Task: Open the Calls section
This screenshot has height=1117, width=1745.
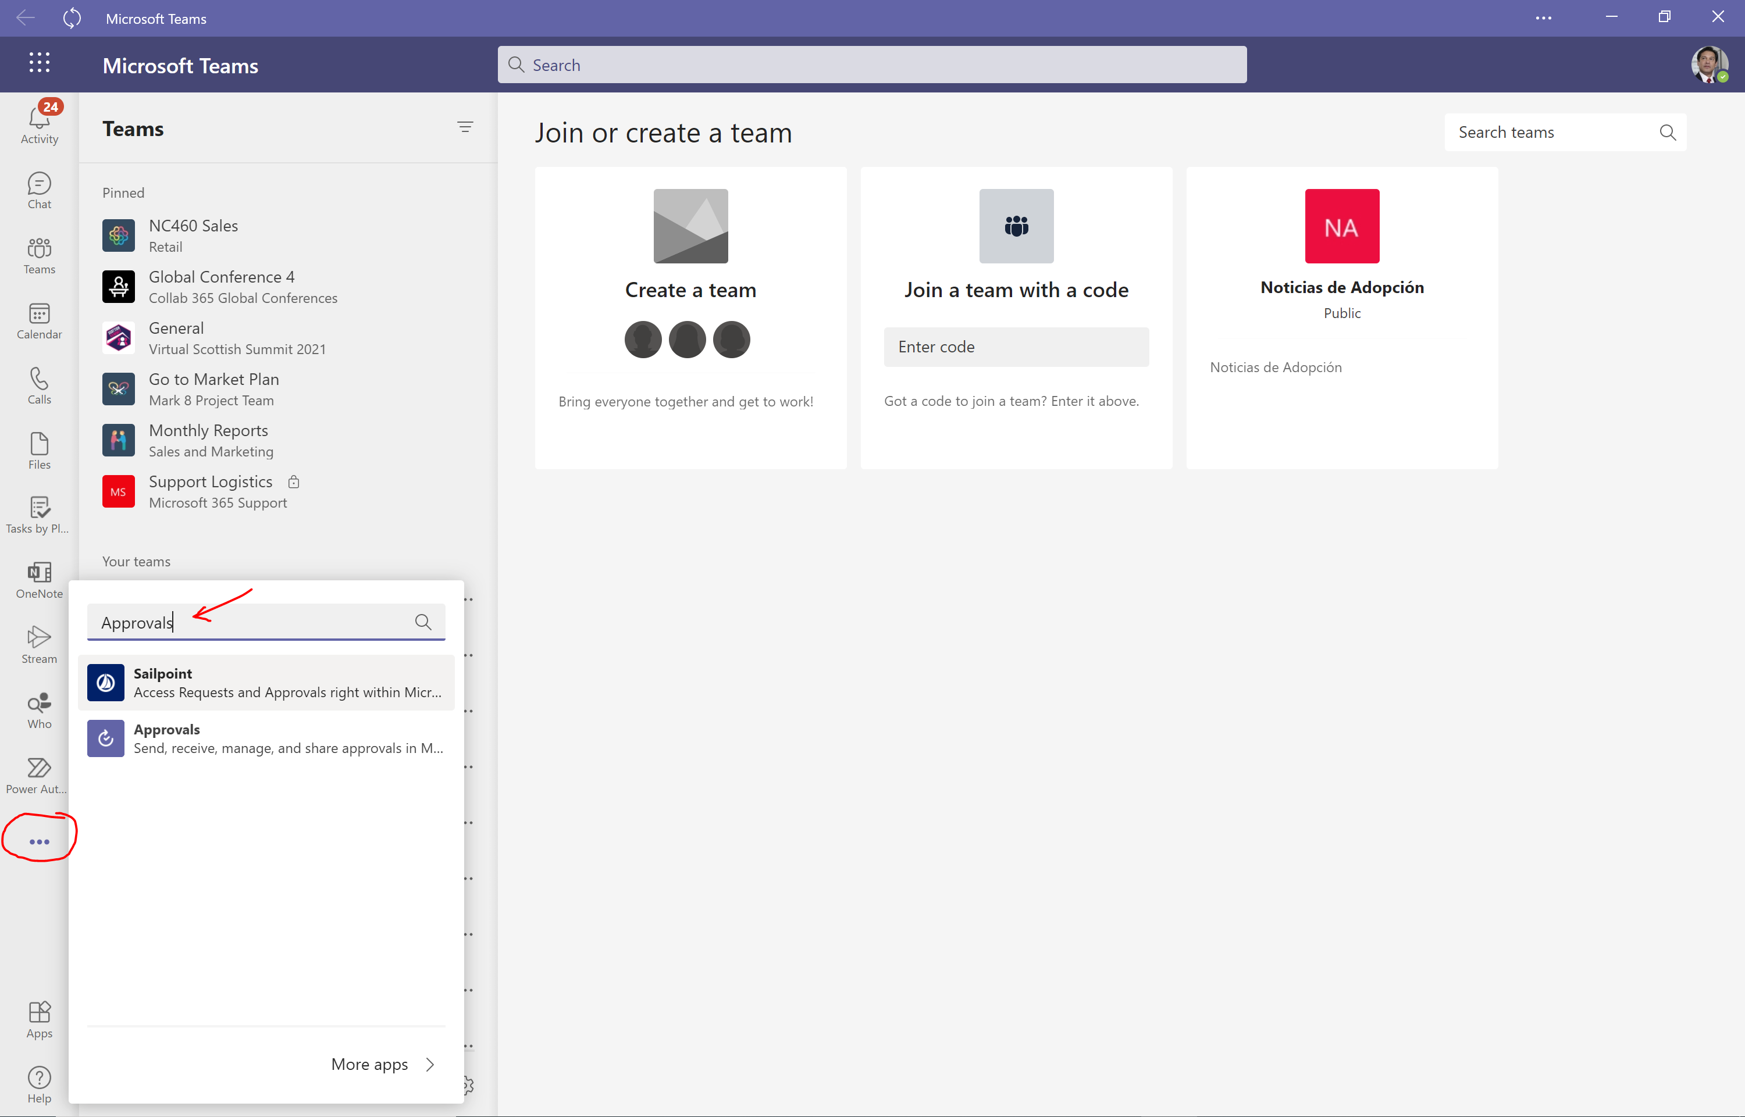Action: 39,385
